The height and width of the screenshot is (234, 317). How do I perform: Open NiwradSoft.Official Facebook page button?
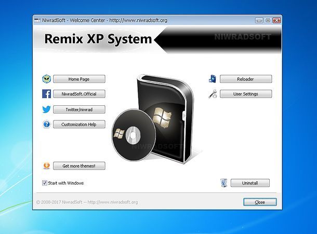[79, 94]
